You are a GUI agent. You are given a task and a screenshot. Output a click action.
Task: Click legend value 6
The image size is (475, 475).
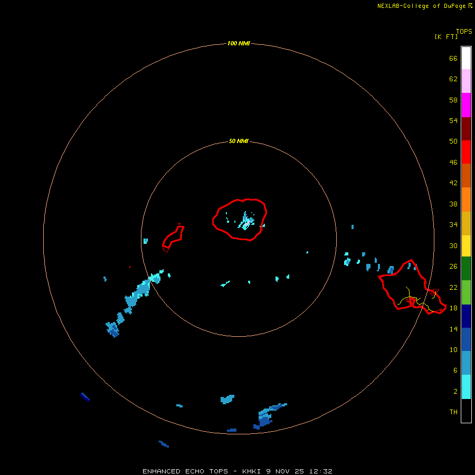(x=455, y=370)
